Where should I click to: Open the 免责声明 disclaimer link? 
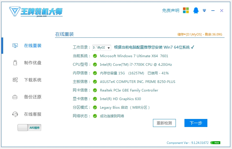coord(171,11)
